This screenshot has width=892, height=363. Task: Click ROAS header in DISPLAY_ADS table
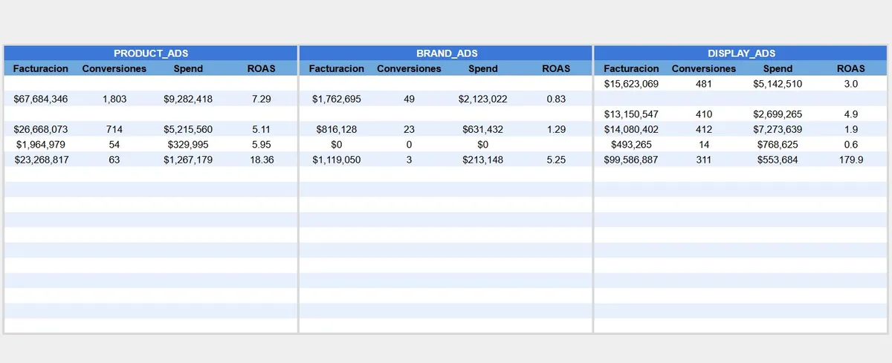point(851,68)
